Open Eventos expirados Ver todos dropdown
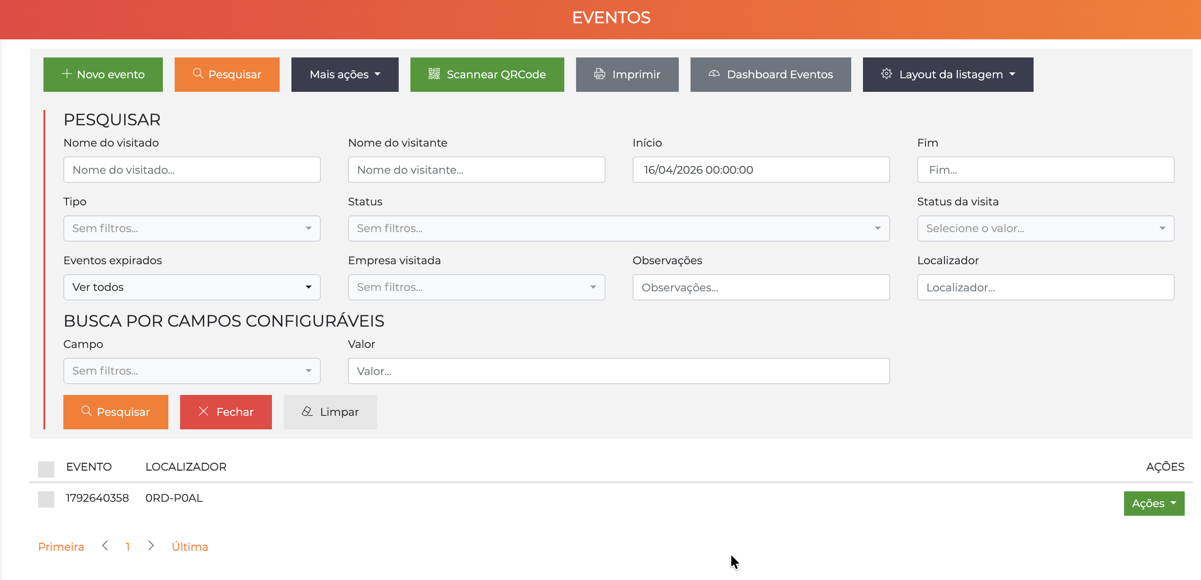Image resolution: width=1201 pixels, height=580 pixels. [192, 287]
